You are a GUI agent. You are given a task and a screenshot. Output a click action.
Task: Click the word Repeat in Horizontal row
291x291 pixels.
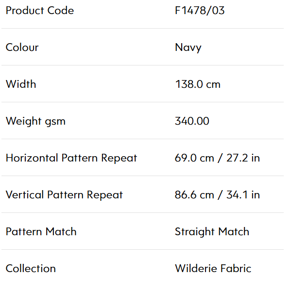[119, 158]
